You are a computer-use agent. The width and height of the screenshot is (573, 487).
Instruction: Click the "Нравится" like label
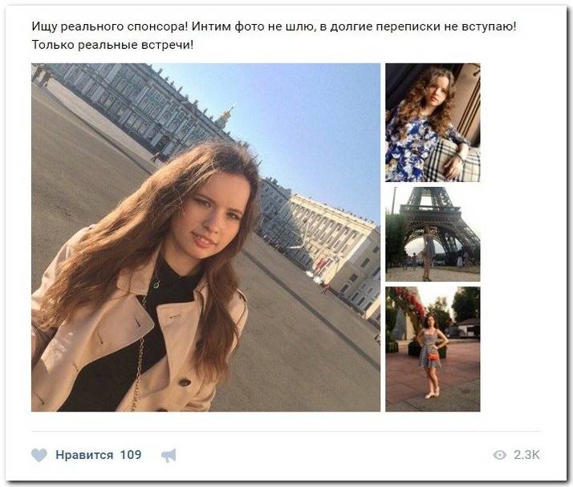tap(84, 455)
